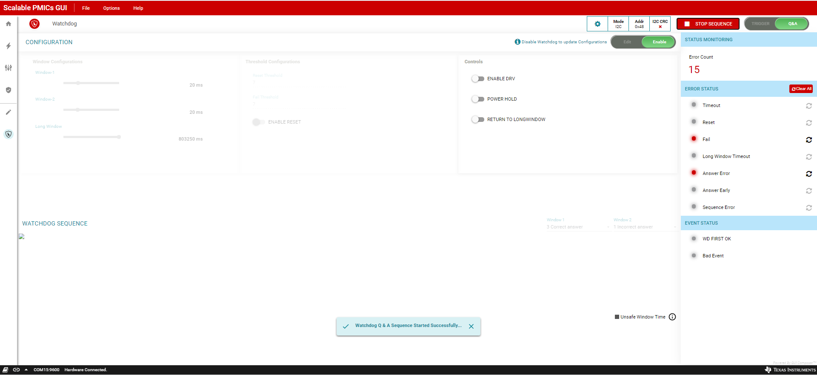Refresh the Fail error status
The image size is (817, 375).
tap(808, 140)
